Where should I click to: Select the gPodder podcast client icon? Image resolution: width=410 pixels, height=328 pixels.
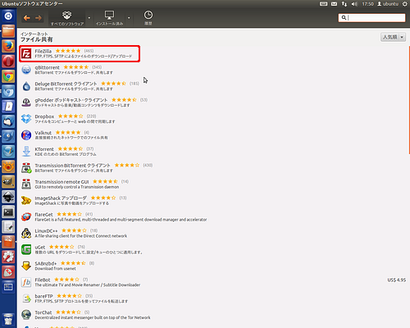point(26,102)
